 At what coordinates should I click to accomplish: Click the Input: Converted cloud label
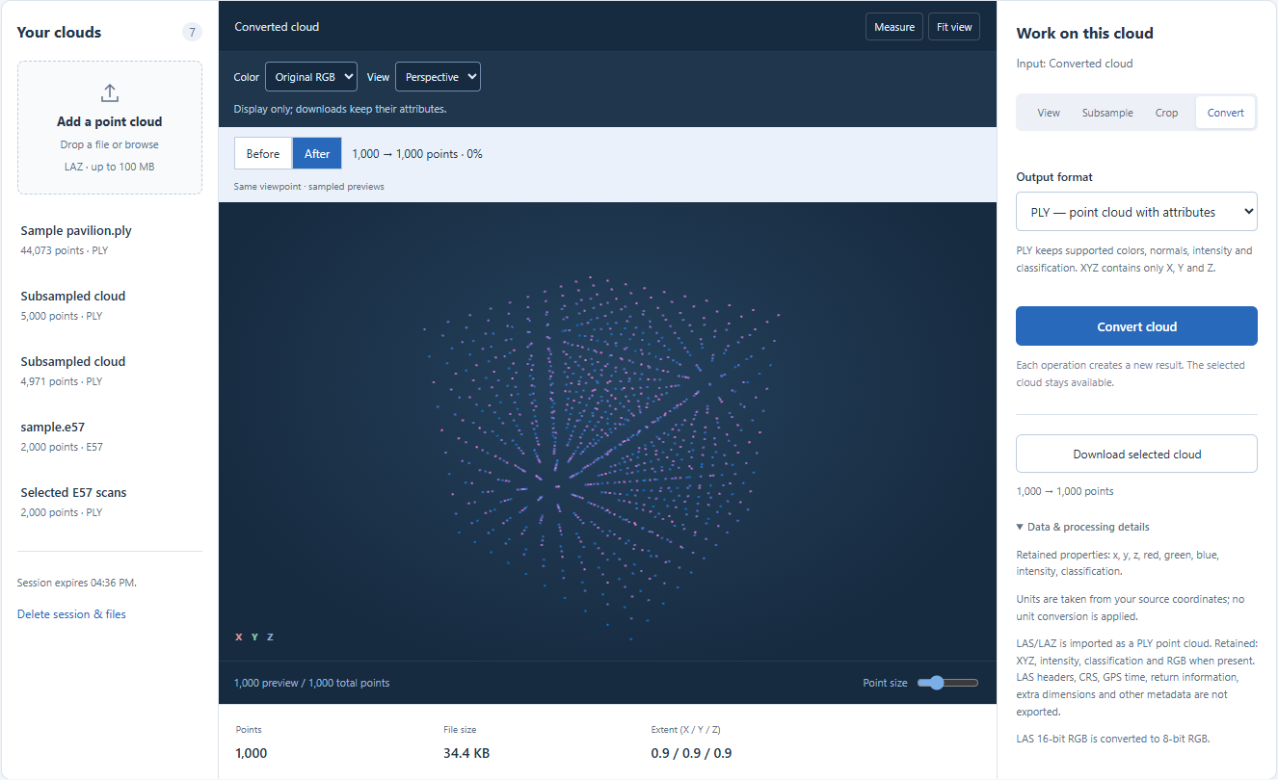1075,64
